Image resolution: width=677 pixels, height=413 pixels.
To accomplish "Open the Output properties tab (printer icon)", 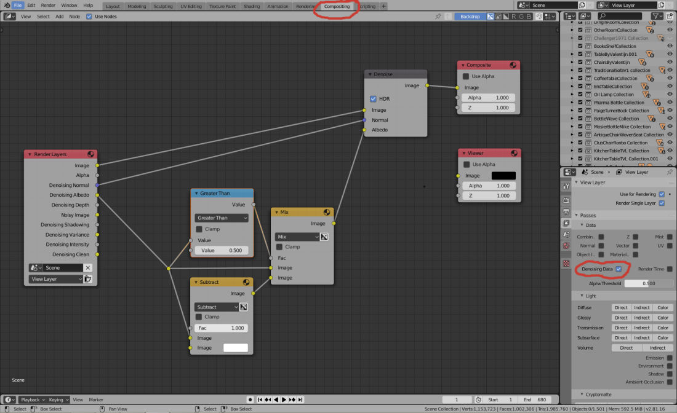I will click(566, 211).
